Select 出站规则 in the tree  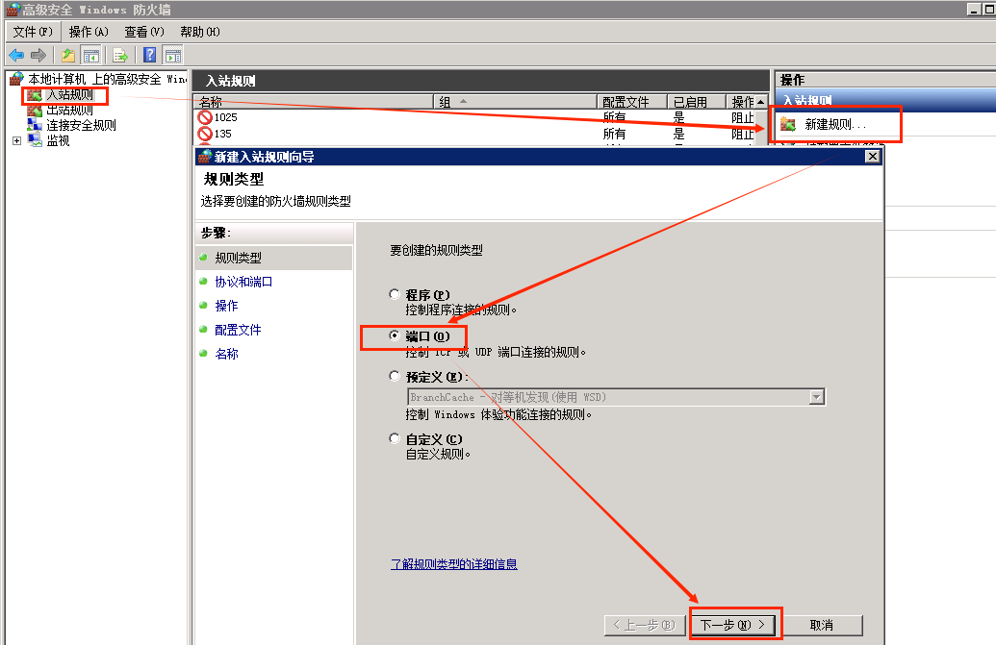pyautogui.click(x=69, y=111)
